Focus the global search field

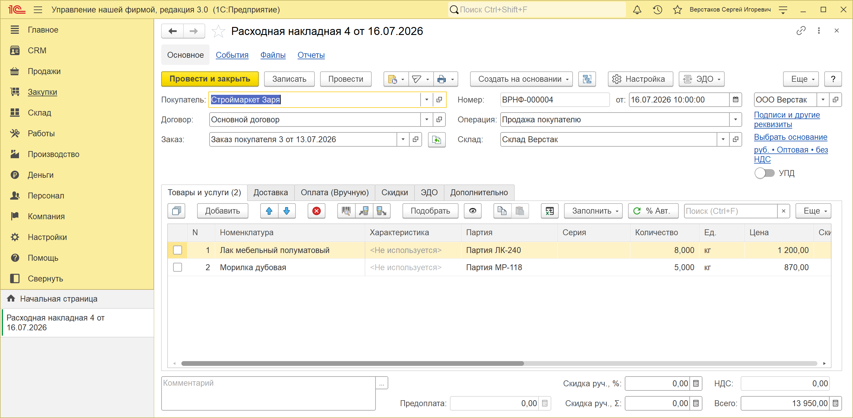coord(537,9)
